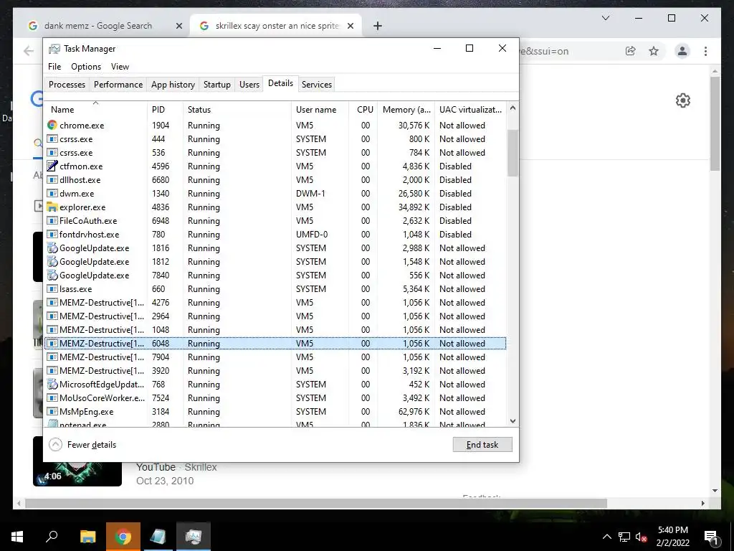Screen dimensions: 734x551
Task: Select MEMZ-Destructive row with PID 4276
Action: [x=275, y=303]
